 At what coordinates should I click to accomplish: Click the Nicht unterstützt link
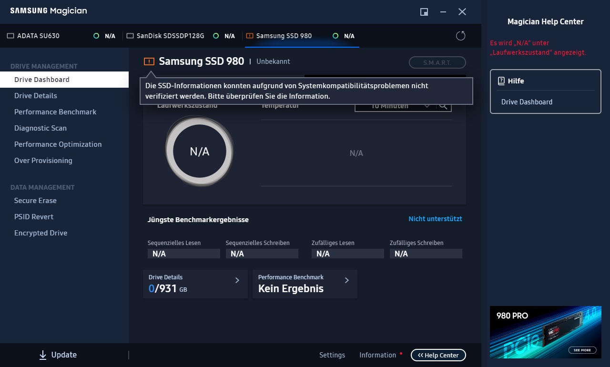tap(435, 219)
